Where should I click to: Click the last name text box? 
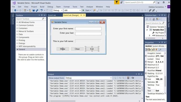click(x=88, y=33)
